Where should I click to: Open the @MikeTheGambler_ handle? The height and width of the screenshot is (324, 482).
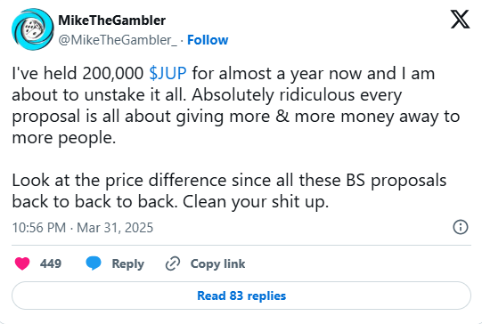pyautogui.click(x=118, y=40)
